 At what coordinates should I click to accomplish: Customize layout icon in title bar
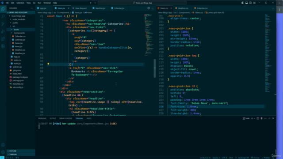[x=254, y=3]
